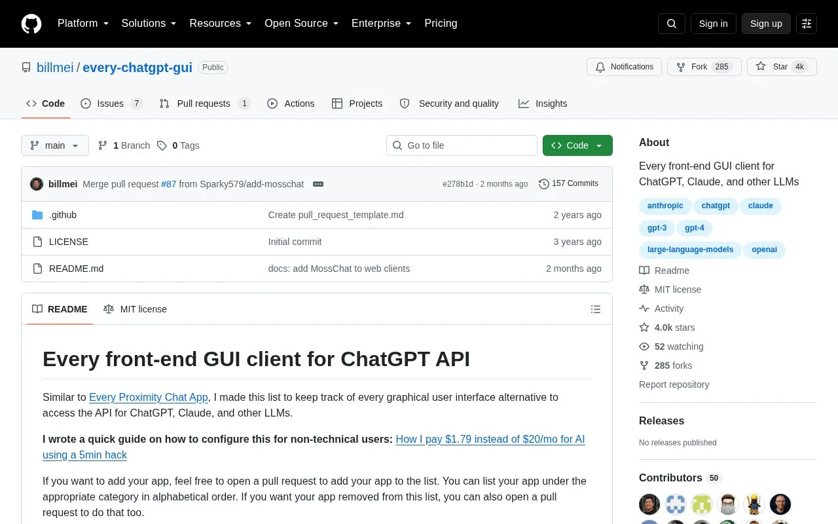Click the Report repository link
Screen dimensions: 838x524
674,384
